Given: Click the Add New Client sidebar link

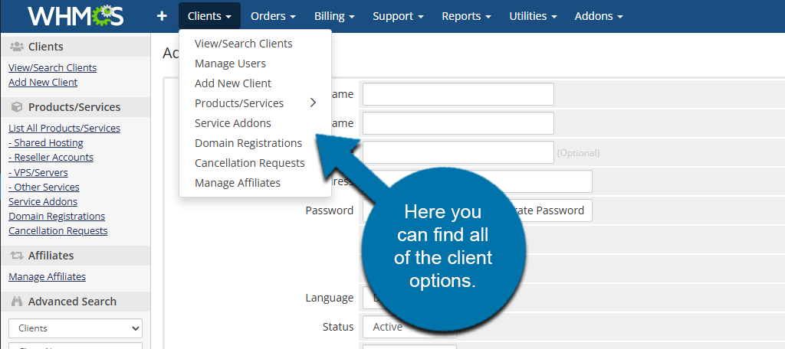Looking at the screenshot, I should coord(43,83).
